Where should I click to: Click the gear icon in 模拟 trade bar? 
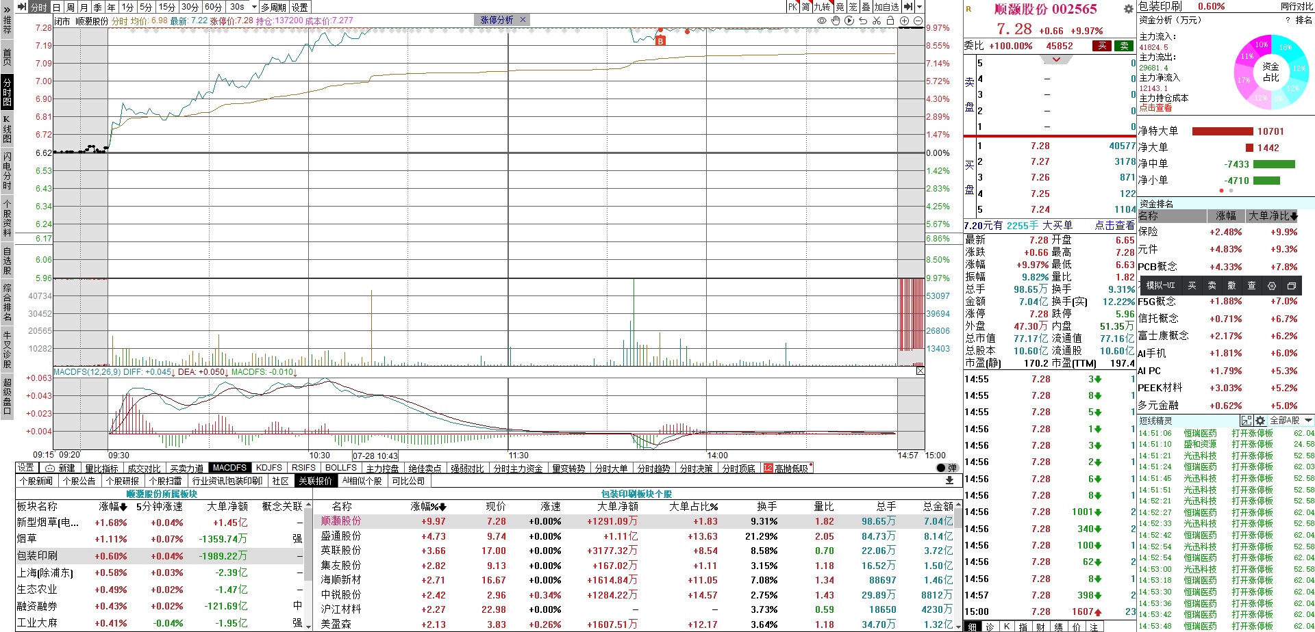(x=1272, y=286)
